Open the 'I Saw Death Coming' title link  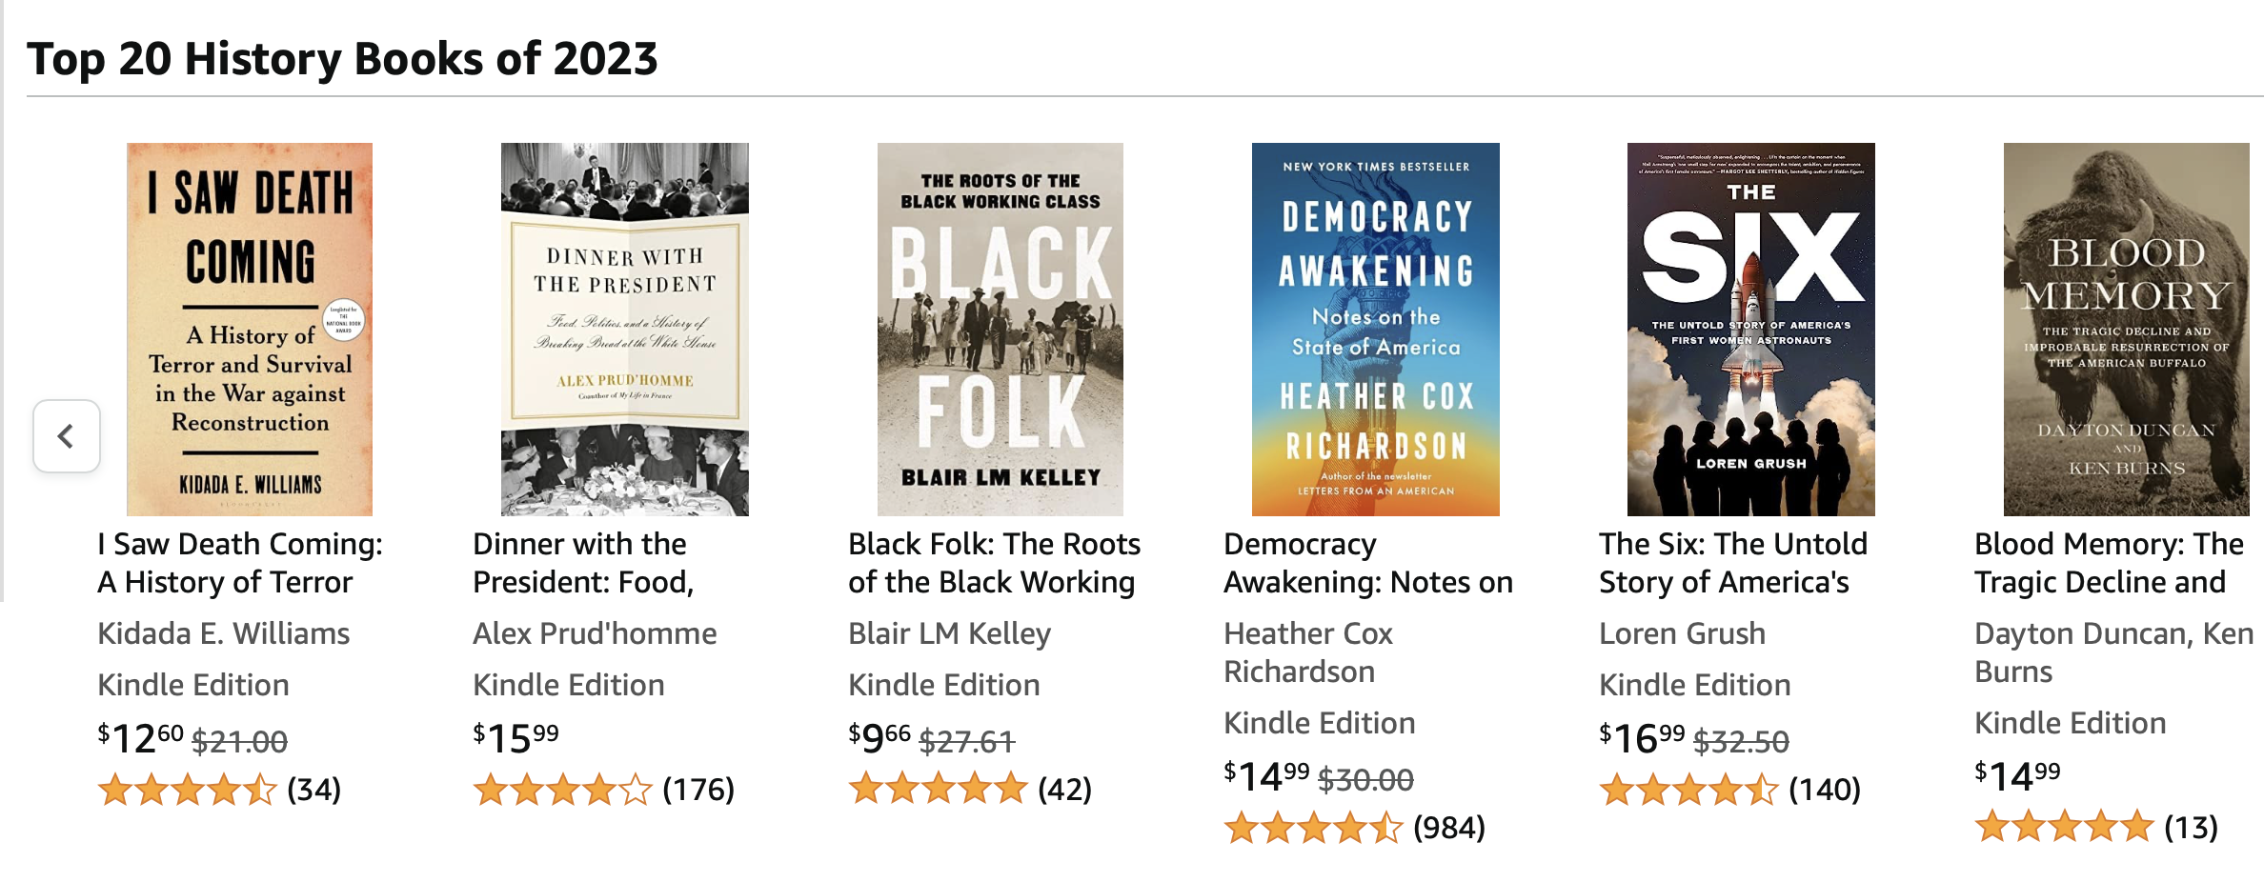(x=239, y=563)
